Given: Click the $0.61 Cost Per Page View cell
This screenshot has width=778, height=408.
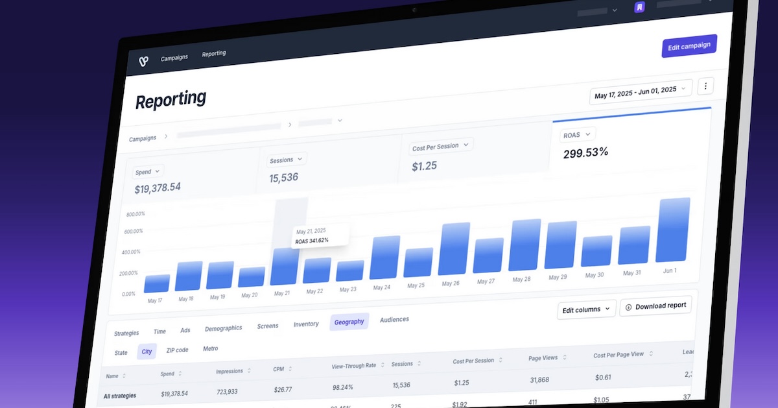Looking at the screenshot, I should pyautogui.click(x=603, y=377).
